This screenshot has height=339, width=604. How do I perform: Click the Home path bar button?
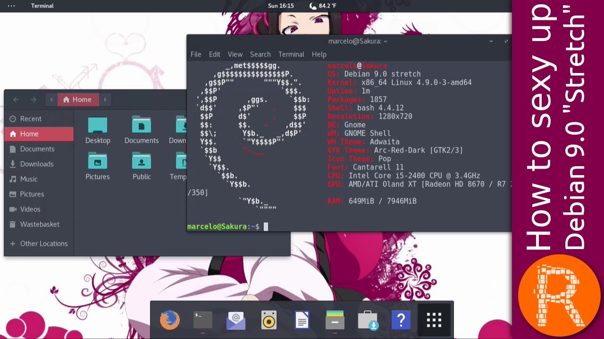coord(78,99)
